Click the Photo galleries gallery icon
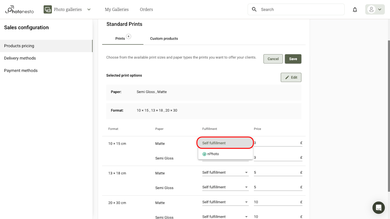 (47, 9)
